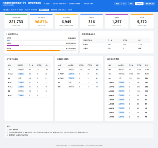Click the large 5,372 KPI card value
Image resolution: width=158 pixels, height=148 pixels.
click(142, 22)
